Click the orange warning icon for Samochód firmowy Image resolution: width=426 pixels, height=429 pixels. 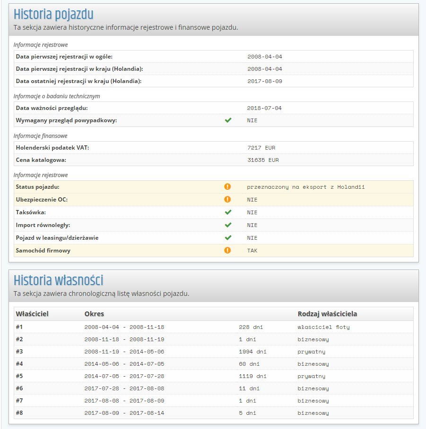tap(227, 250)
